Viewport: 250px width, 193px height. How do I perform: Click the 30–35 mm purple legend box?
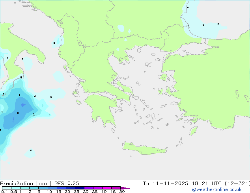click(x=89, y=188)
